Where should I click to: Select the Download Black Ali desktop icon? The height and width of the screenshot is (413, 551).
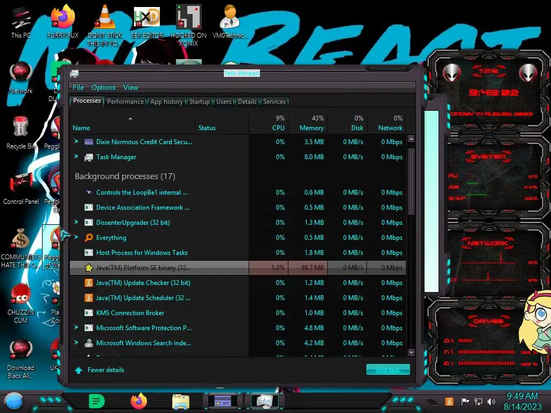21,358
